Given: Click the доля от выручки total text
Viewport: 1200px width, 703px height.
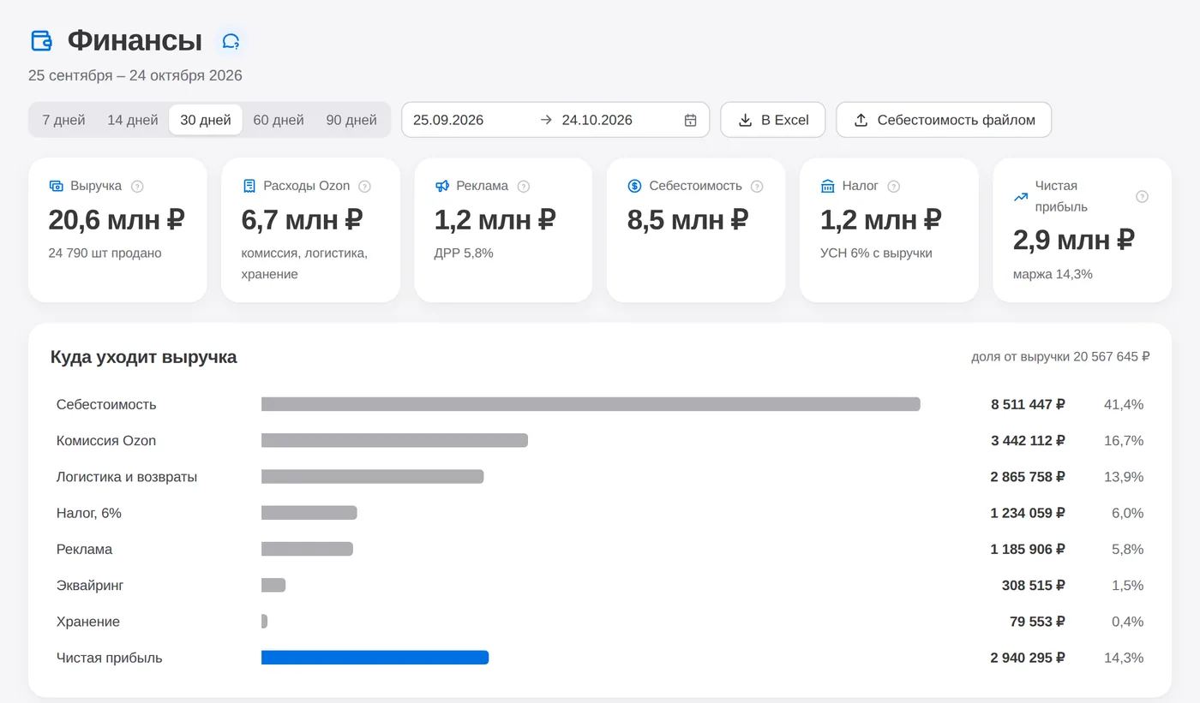Looking at the screenshot, I should [x=1060, y=356].
